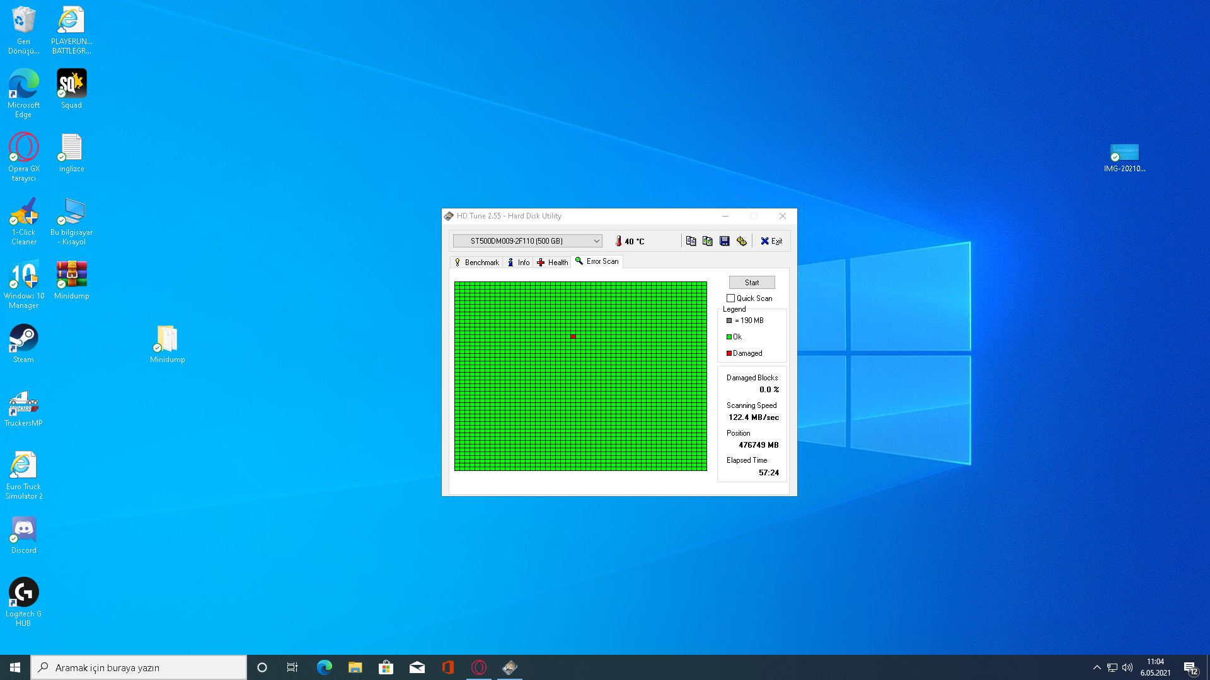Image resolution: width=1210 pixels, height=680 pixels.
Task: Expand the ST500DM009 drive selection dropdown
Action: point(596,241)
